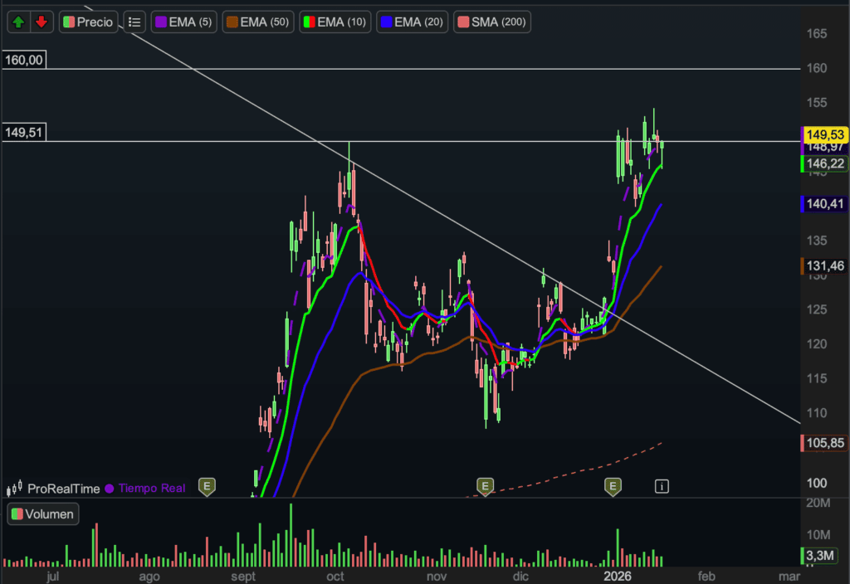Open the EMA (50) indicator settings

[x=257, y=22]
